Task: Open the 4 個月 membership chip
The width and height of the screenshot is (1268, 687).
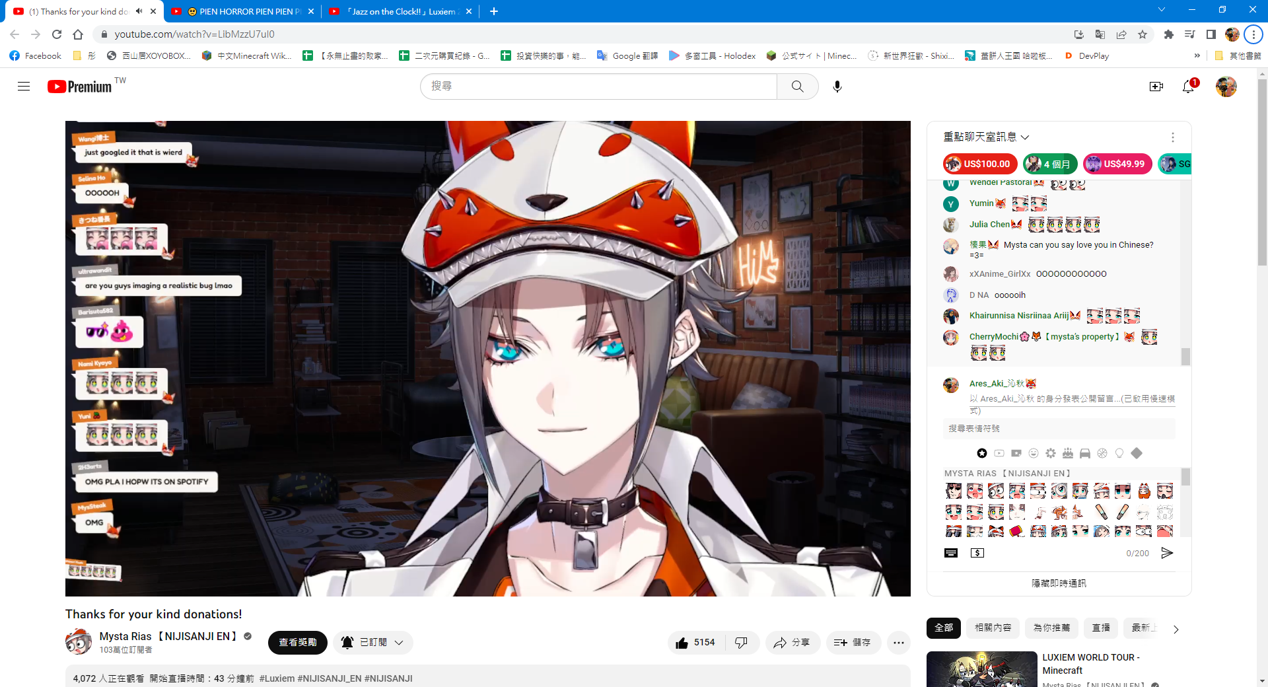Action: coord(1050,164)
